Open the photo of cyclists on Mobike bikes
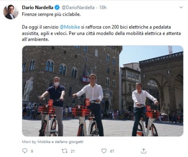Viewport: 188px width, 157px height. [x=103, y=91]
